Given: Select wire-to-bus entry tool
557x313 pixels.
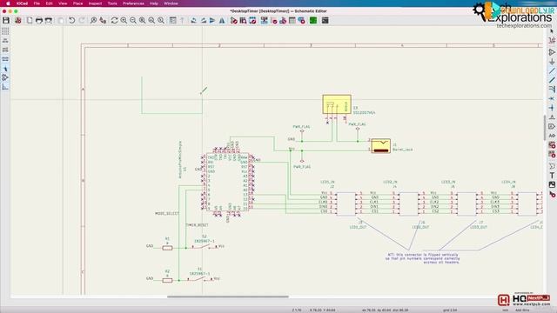Looking at the screenshot, I should [552, 90].
